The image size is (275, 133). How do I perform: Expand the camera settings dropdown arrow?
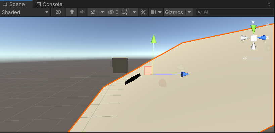tap(160, 12)
